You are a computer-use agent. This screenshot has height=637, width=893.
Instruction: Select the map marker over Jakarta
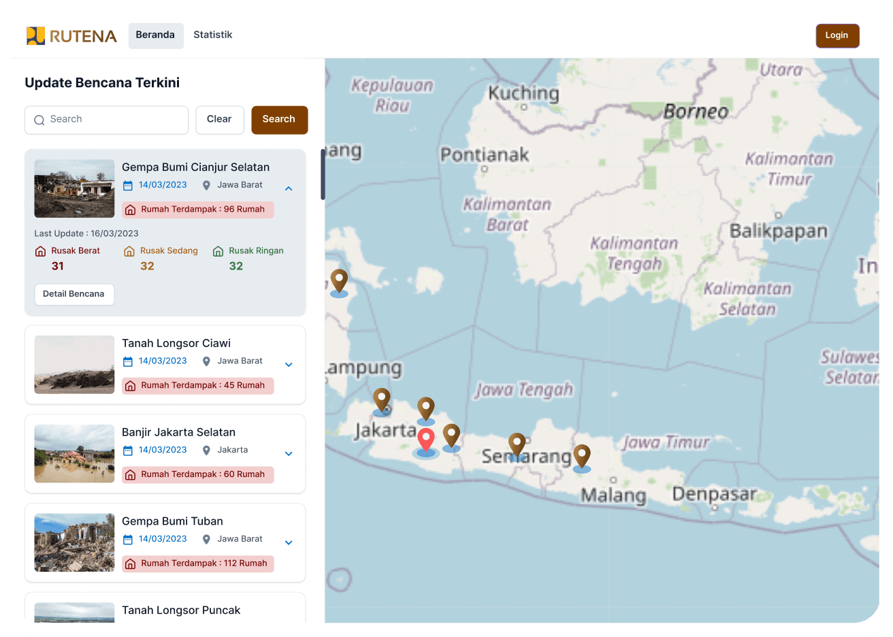[x=382, y=401]
